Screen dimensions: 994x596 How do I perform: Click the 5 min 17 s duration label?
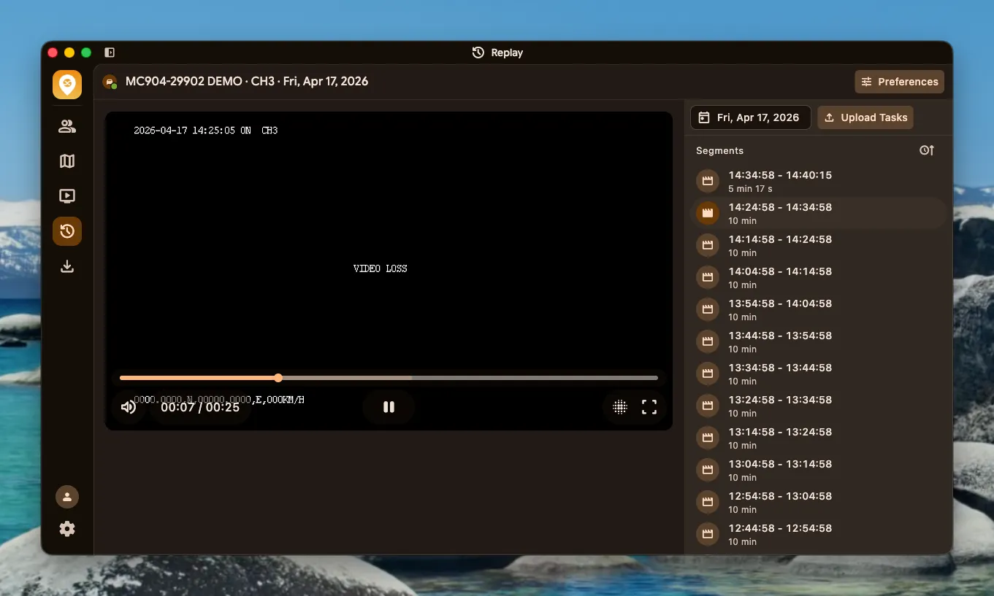(x=750, y=189)
